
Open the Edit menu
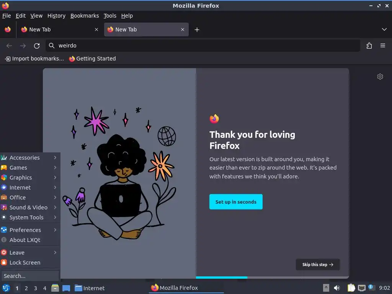21,16
